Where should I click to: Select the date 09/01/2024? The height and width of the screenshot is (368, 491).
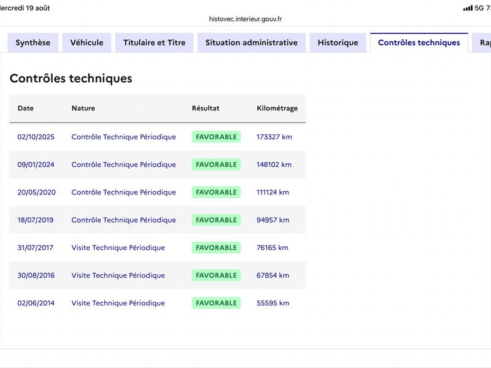pyautogui.click(x=36, y=164)
